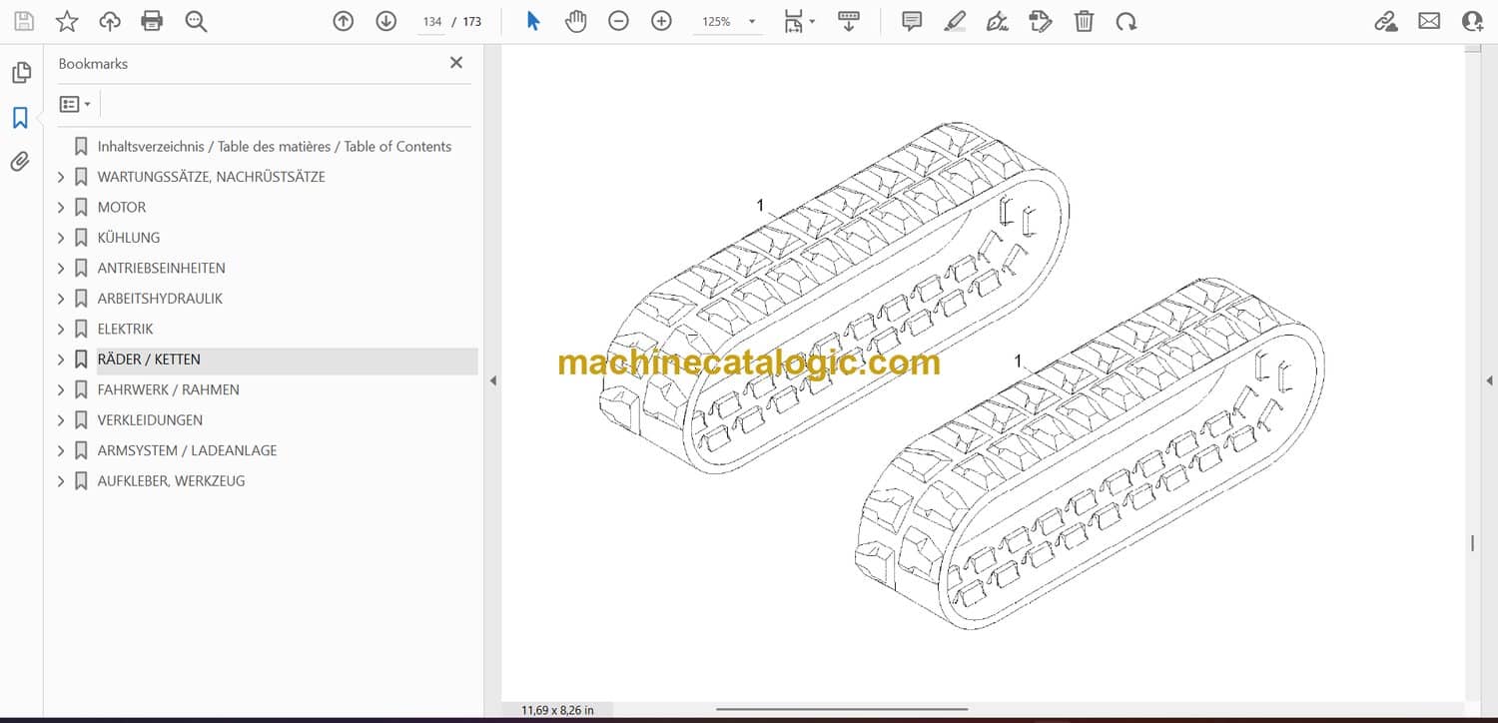Click the delete trash can icon
The height and width of the screenshot is (723, 1498).
(x=1084, y=21)
